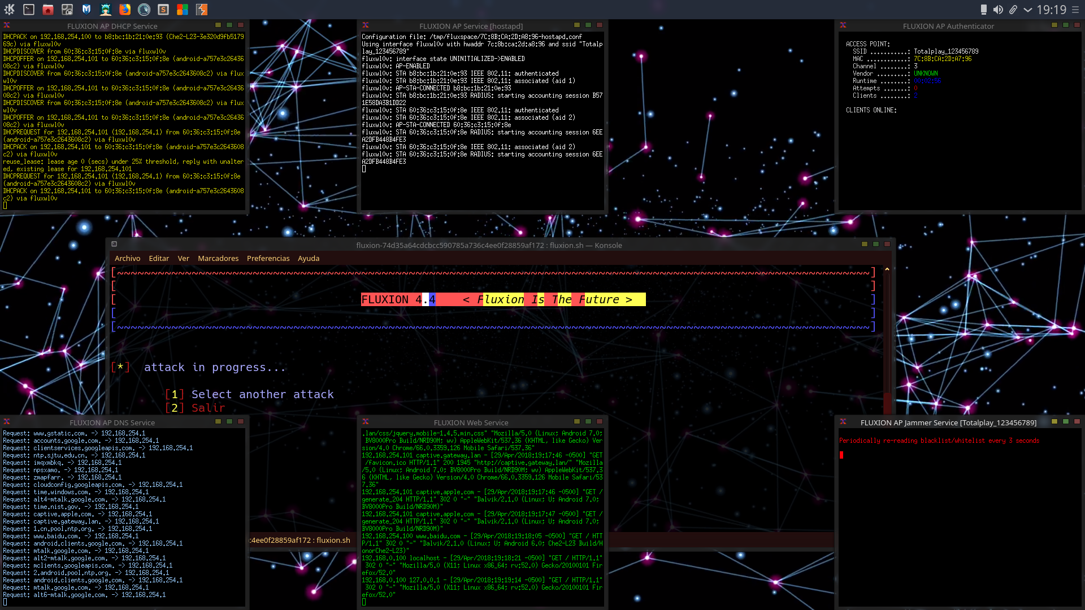This screenshot has height=610, width=1085.
Task: Click the Konsole window menu icon
Action: 114,244
